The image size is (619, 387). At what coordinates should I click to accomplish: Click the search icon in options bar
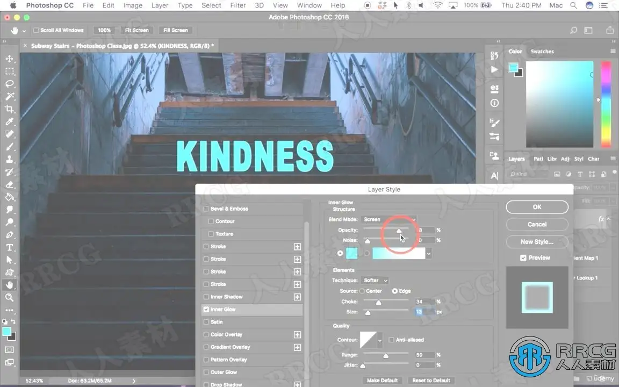pyautogui.click(x=574, y=30)
